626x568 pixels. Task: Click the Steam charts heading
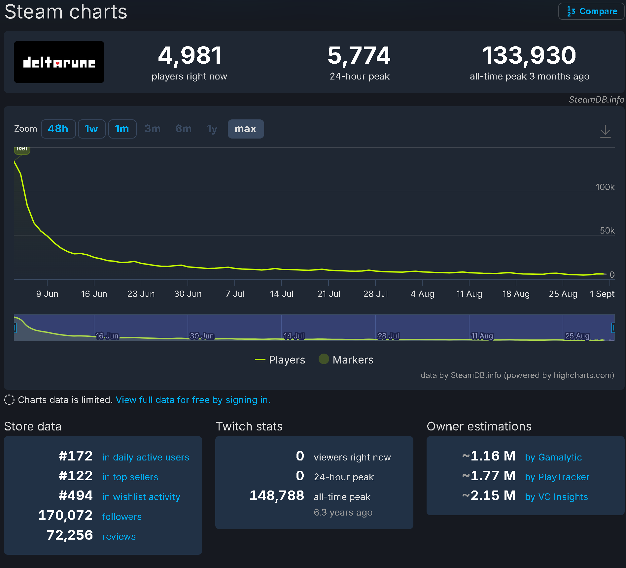66,12
